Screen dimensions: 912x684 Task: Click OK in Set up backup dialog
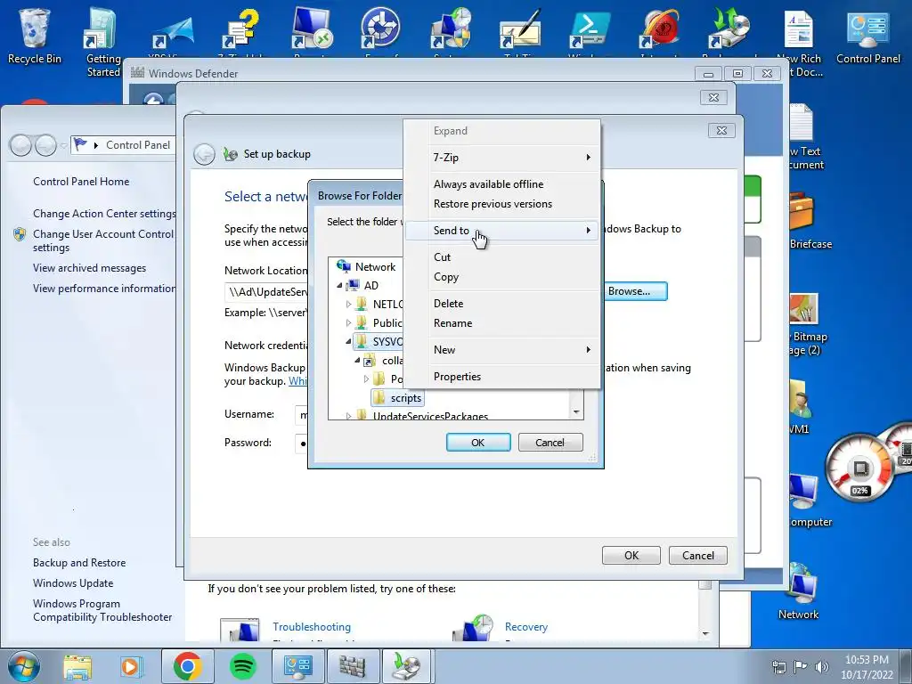point(631,556)
